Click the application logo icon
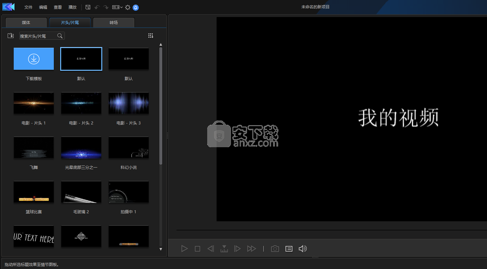Screen dimensions: 487x269 8,7
